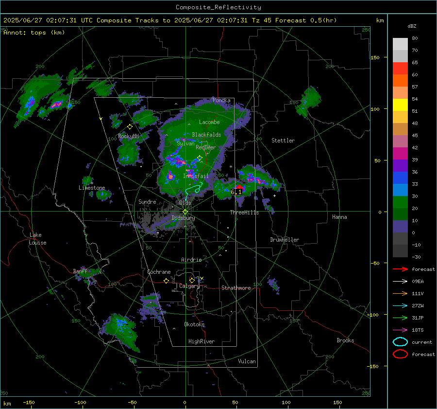
Task: Click the ThreeHills city label
Action: pyautogui.click(x=244, y=213)
